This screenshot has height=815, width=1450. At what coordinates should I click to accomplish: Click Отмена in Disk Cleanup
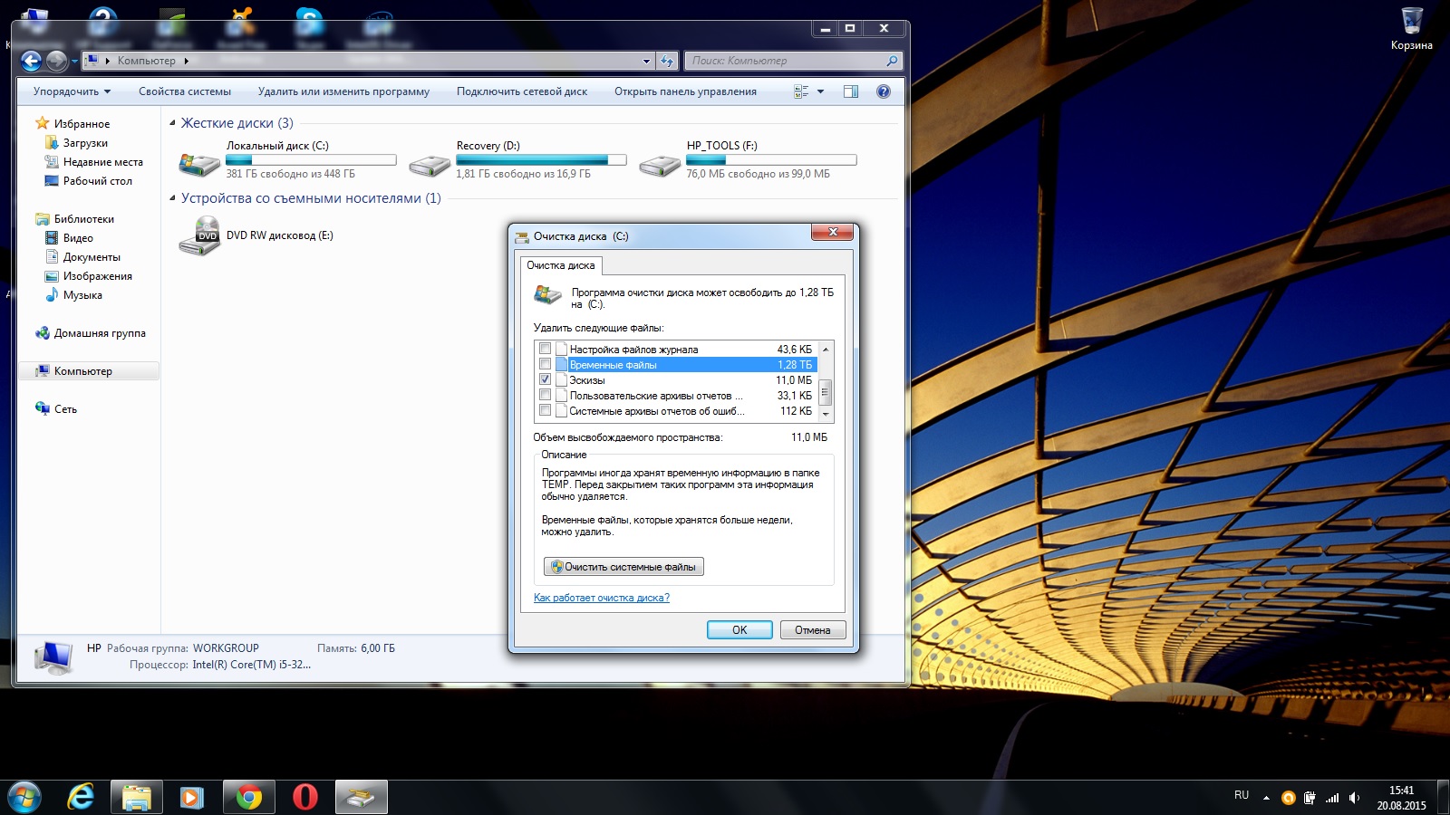813,630
